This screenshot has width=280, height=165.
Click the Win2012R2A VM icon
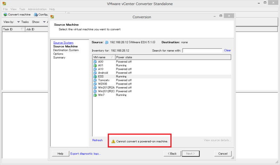tap(95, 88)
